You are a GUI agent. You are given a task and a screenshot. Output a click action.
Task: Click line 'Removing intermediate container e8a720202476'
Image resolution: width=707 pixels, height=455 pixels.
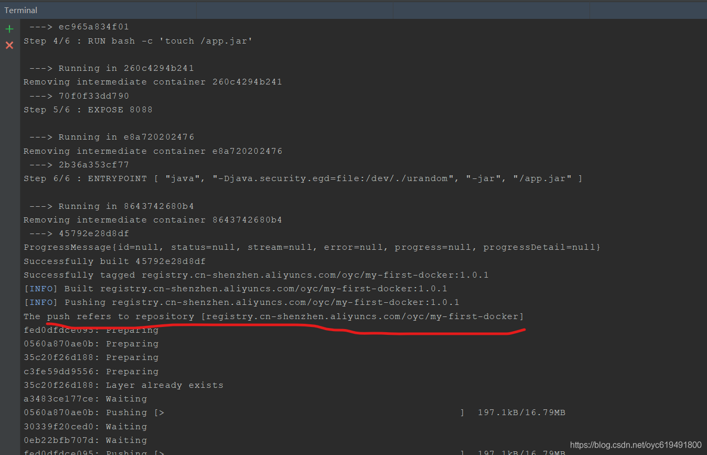click(153, 151)
